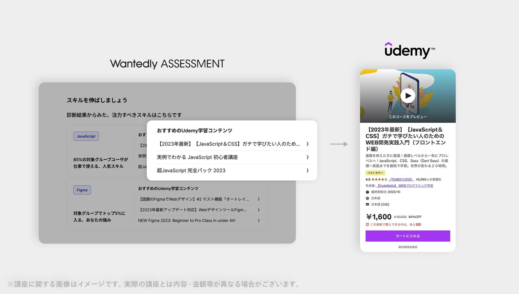Open chevron for 実例でわかる JavaScript 初心者講座
This screenshot has height=294, width=519.
click(x=307, y=157)
